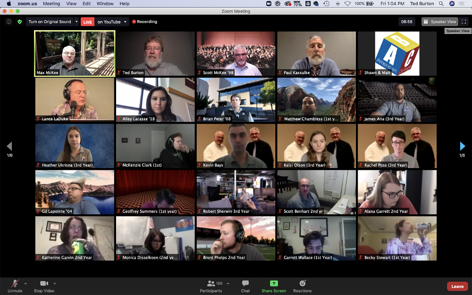The width and height of the screenshot is (472, 295).
Task: Click the Bluetooth icon in menu bar
Action: (x=337, y=4)
